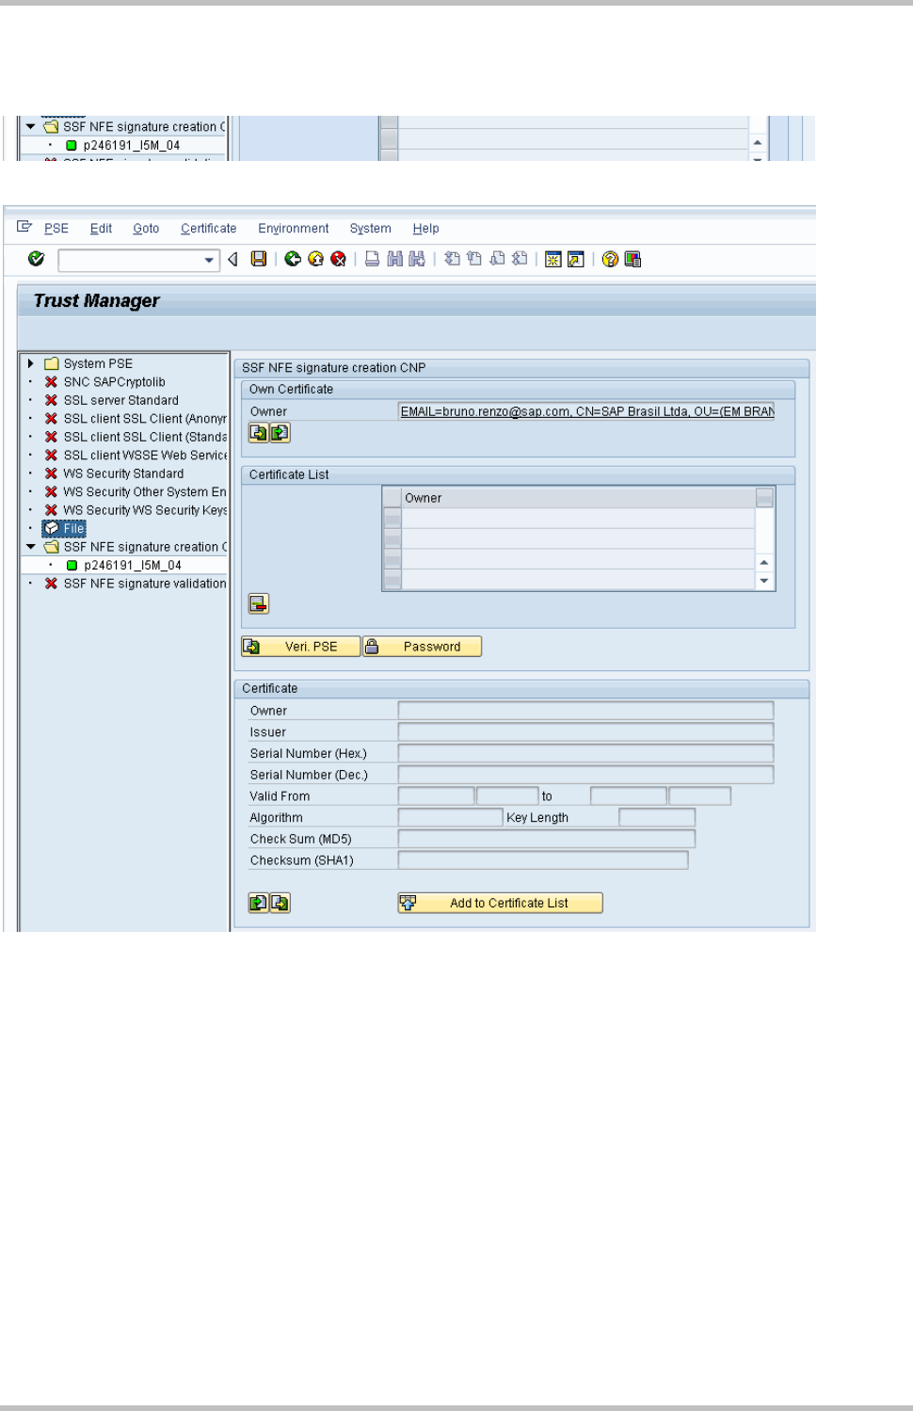
Task: Select fourth row selector in Certificate List
Action: pyautogui.click(x=392, y=579)
